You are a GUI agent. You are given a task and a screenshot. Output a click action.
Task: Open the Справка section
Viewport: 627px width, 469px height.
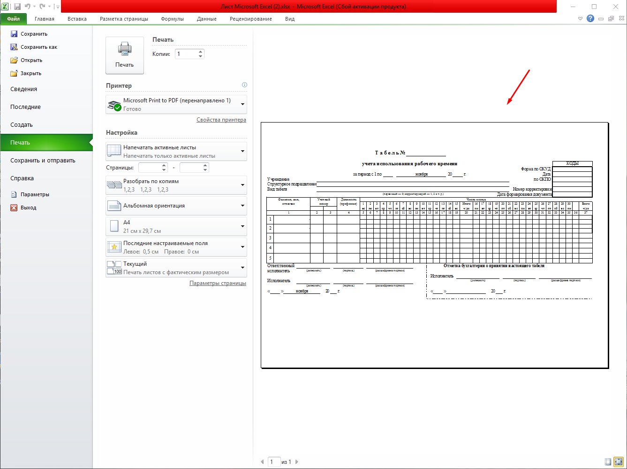click(22, 178)
